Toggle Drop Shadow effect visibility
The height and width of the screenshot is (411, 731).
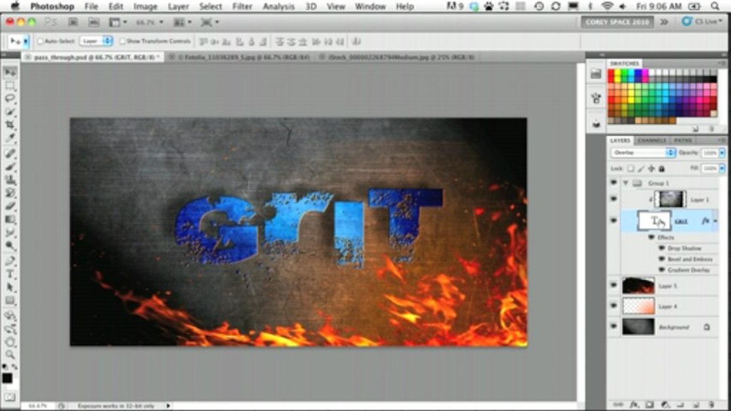(x=662, y=248)
